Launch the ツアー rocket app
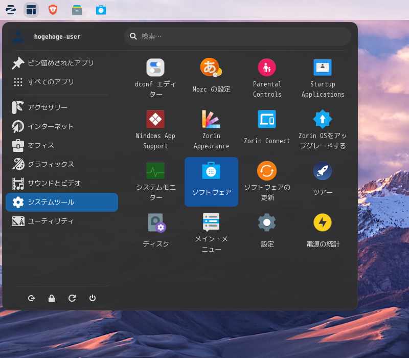 [x=323, y=182]
